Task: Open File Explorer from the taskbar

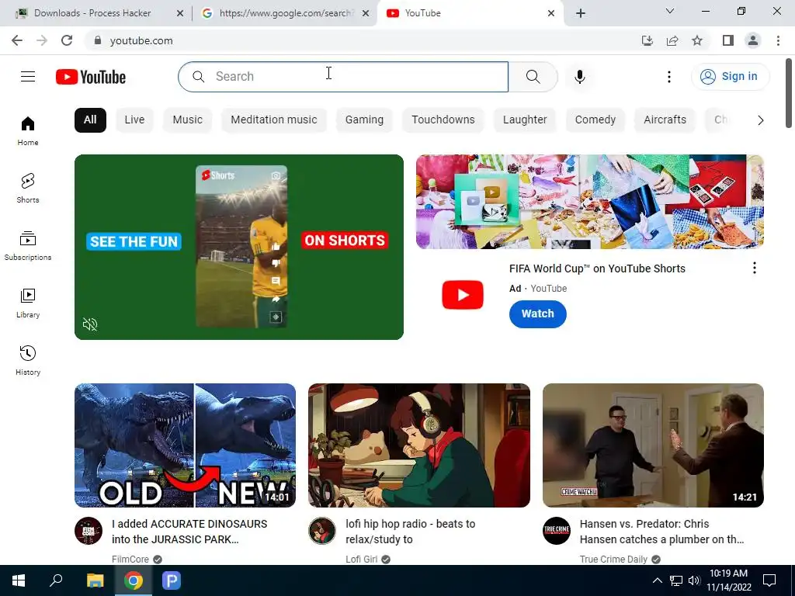Action: pos(95,580)
